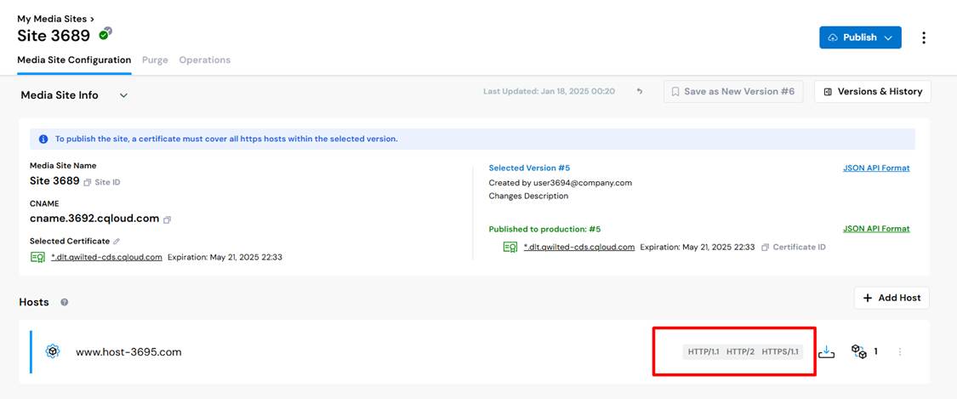Switch to the Operations tab
The image size is (957, 399).
point(204,60)
